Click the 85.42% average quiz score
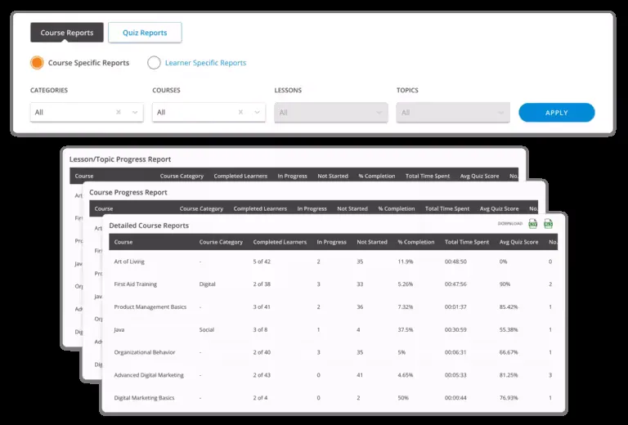 coord(509,307)
